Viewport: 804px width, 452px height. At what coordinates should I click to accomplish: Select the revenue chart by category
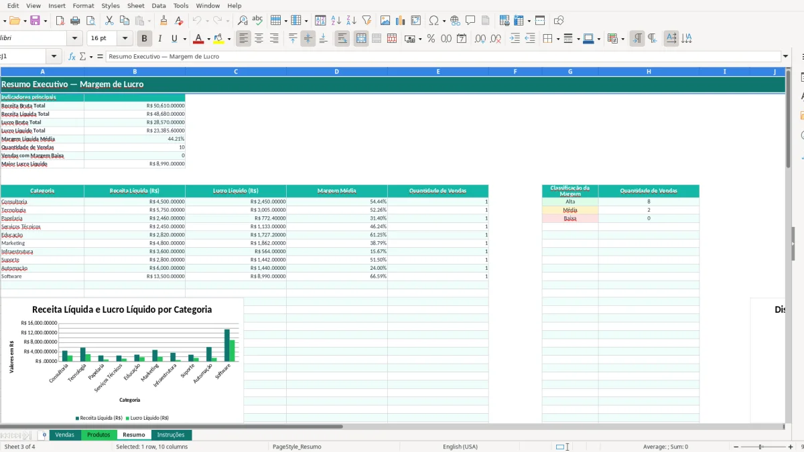(x=122, y=360)
